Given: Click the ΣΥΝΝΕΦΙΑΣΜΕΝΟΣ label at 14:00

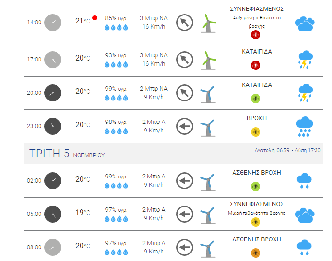Looking at the screenshot, I should [257, 9].
